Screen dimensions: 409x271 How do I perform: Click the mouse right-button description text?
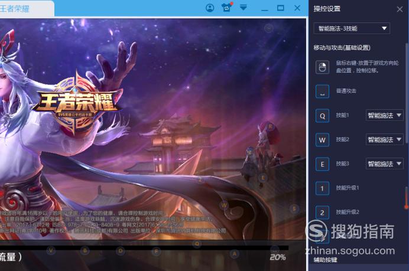pyautogui.click(x=367, y=67)
